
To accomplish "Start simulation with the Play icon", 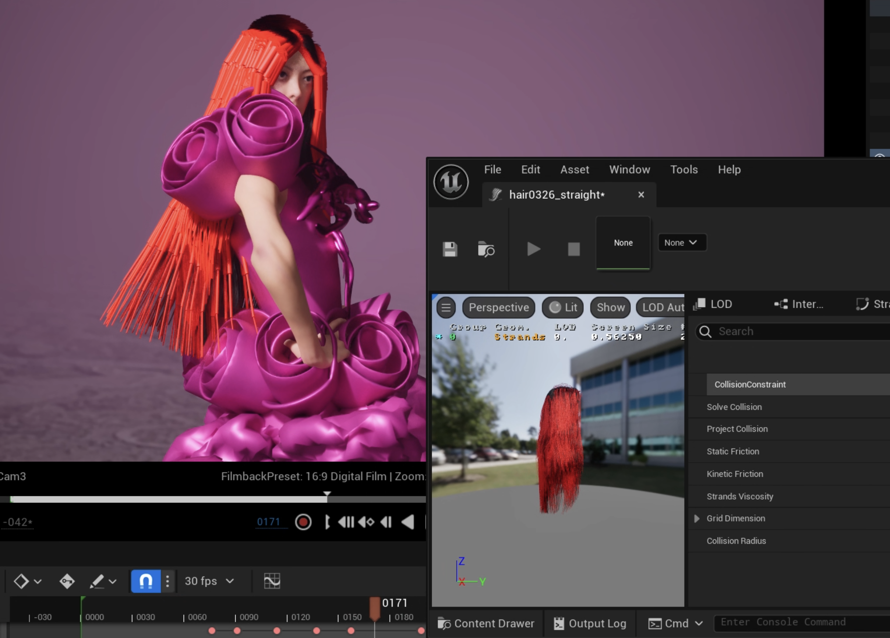I will tap(533, 249).
